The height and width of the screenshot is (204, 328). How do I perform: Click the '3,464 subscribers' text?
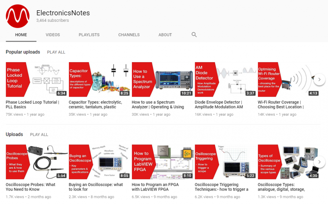click(x=53, y=20)
